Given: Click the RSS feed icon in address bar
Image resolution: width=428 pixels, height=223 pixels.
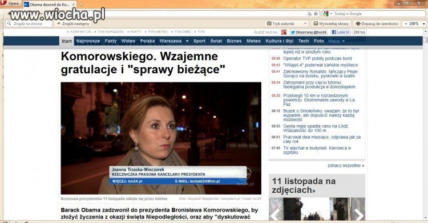Looking at the screenshot, I should (x=309, y=14).
